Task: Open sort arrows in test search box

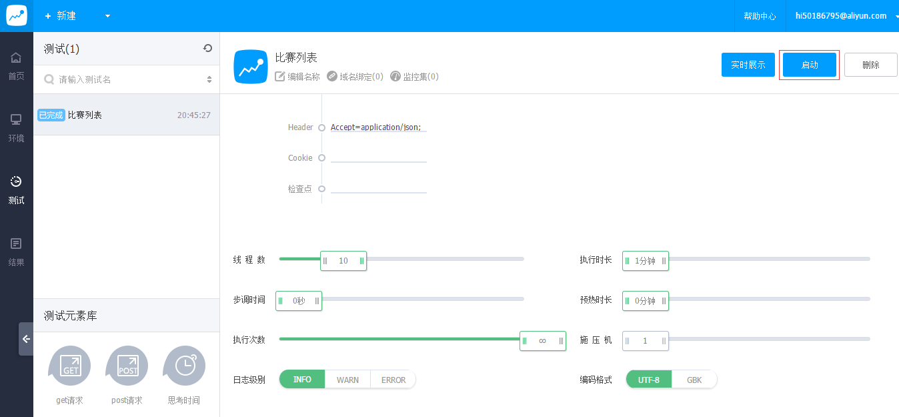Action: pos(209,79)
